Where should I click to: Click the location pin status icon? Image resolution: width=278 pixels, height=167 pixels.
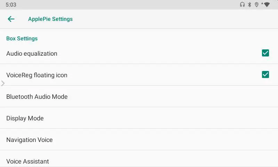(256, 5)
